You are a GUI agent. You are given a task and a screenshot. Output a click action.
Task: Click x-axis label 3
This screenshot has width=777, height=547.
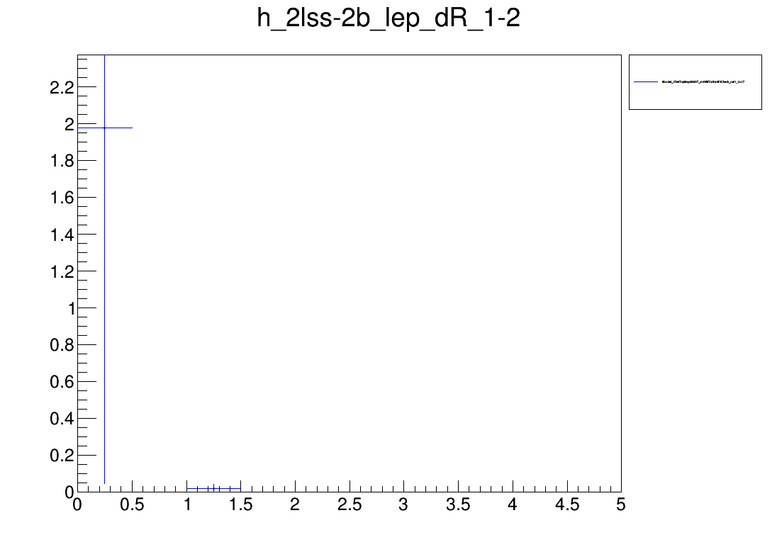tap(403, 505)
